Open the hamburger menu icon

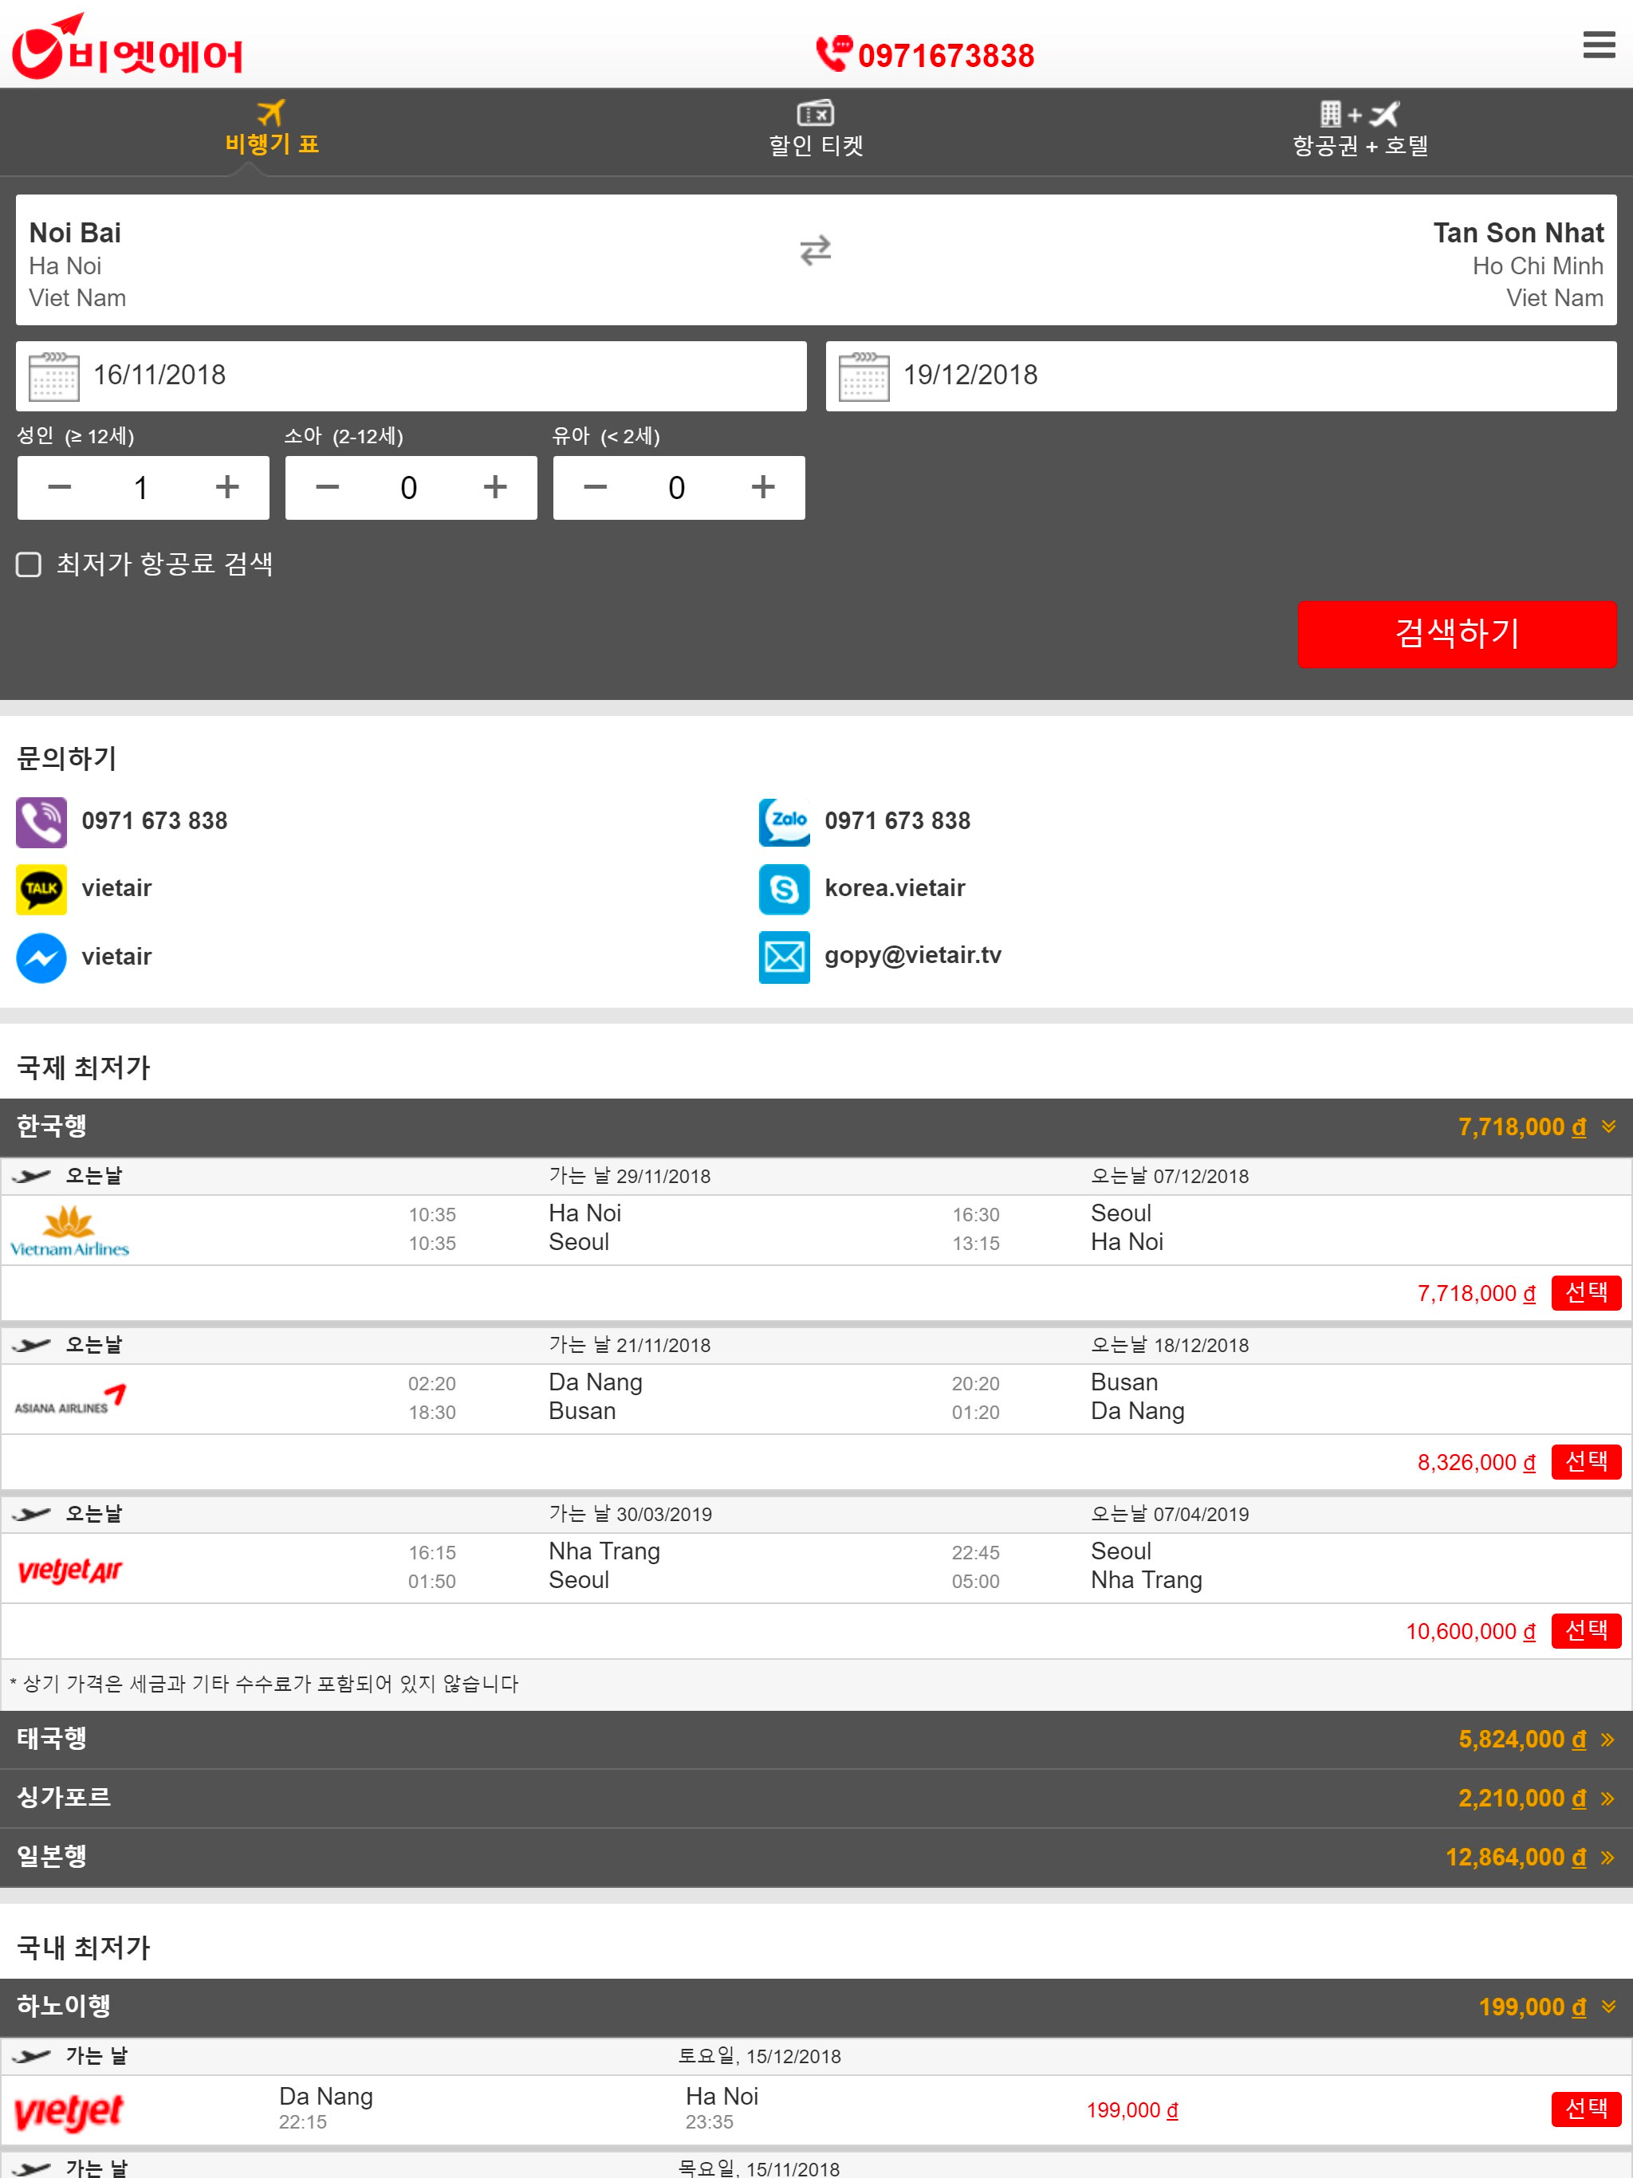coord(1598,45)
